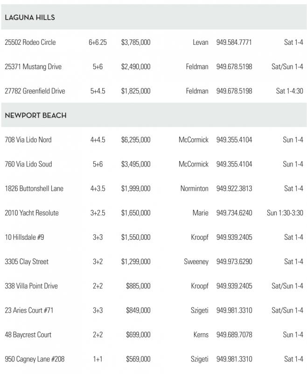Select the $6,295,000 price
Viewport: 307px width, 374px height.
point(135,140)
